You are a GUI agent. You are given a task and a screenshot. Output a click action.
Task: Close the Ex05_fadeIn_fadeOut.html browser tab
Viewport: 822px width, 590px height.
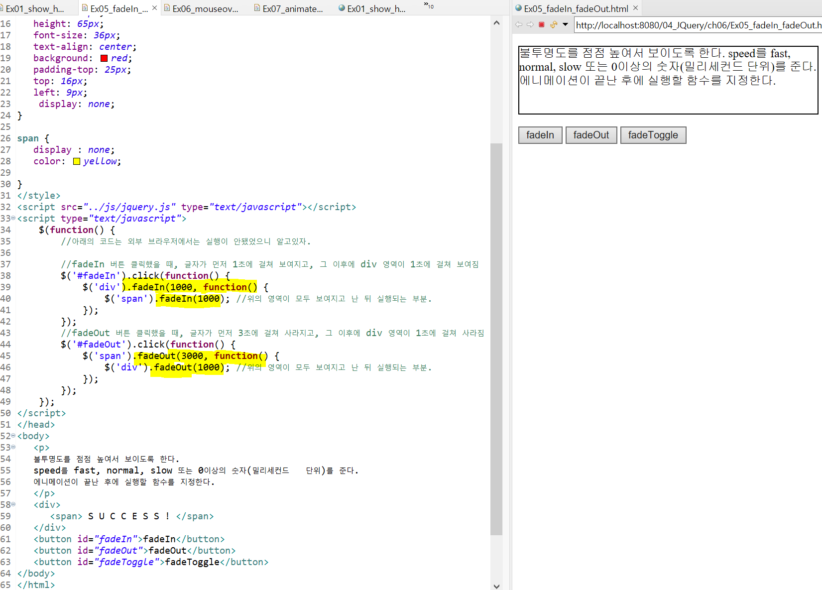(x=635, y=8)
